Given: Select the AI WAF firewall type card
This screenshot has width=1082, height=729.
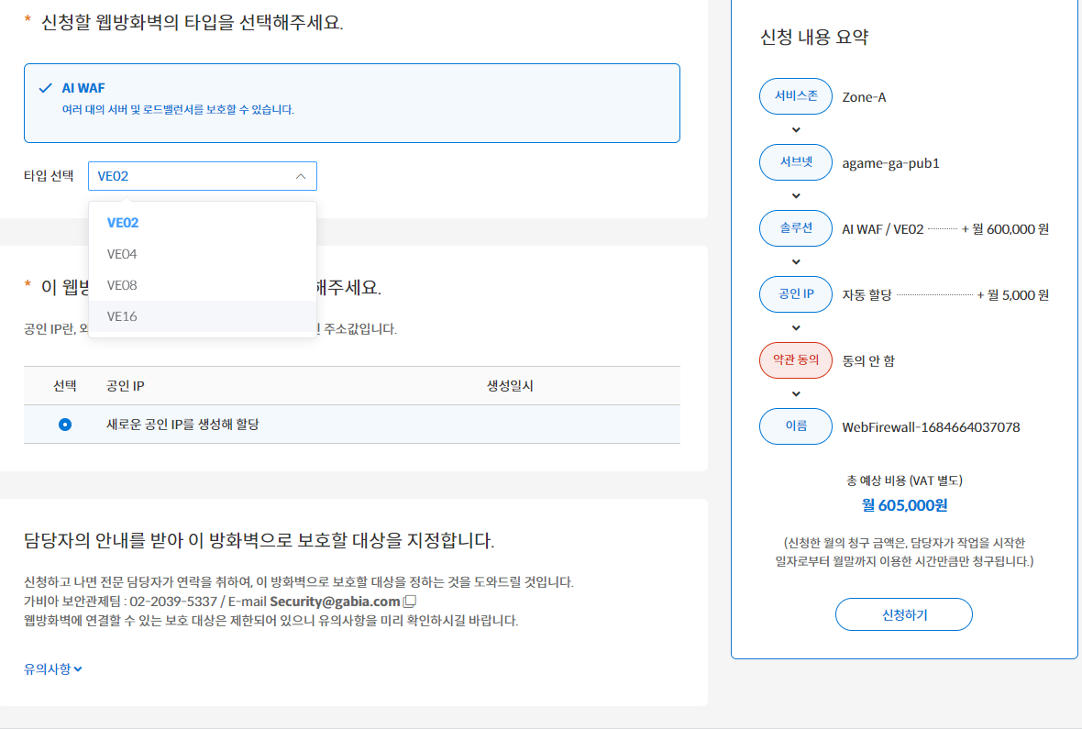Looking at the screenshot, I should 351,101.
